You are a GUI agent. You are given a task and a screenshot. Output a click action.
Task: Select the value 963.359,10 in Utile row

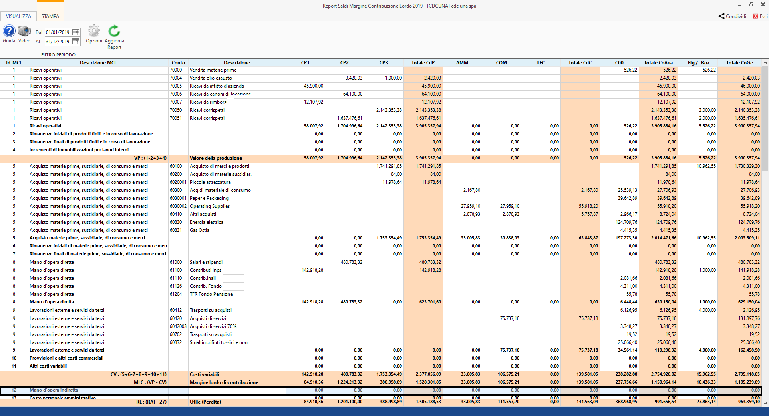(749, 402)
